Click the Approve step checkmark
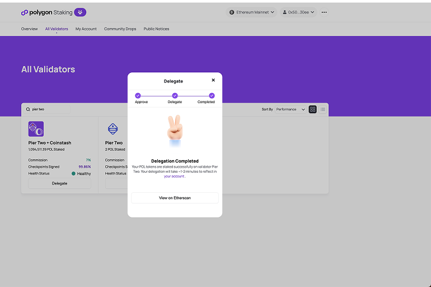 [138, 95]
